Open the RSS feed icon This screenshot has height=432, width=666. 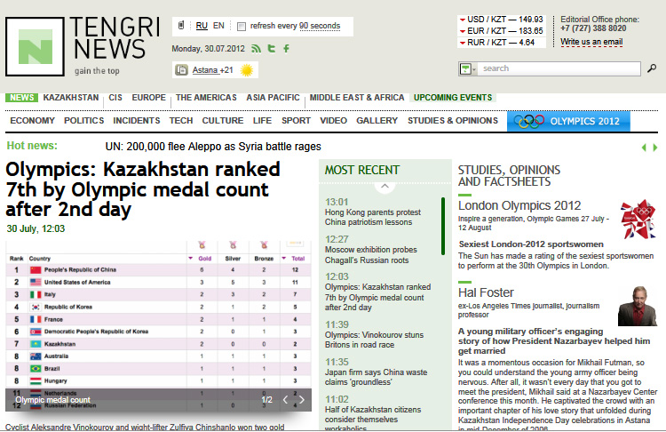[x=258, y=48]
